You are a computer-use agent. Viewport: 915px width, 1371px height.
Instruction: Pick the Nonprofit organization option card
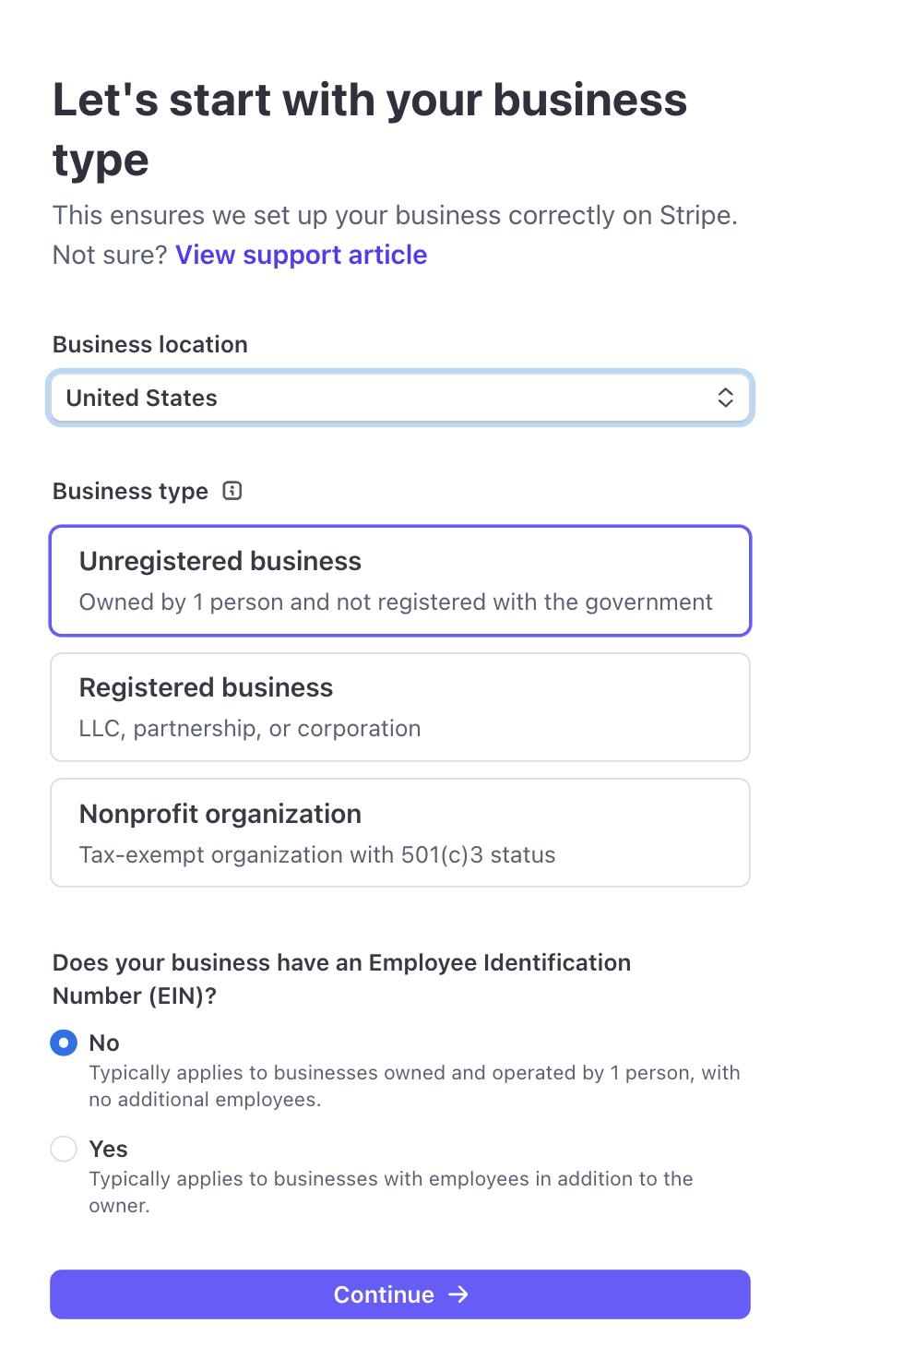[x=400, y=832]
